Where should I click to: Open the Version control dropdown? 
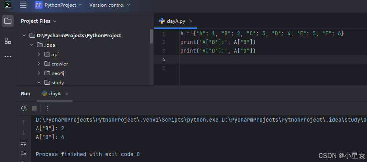point(109,5)
